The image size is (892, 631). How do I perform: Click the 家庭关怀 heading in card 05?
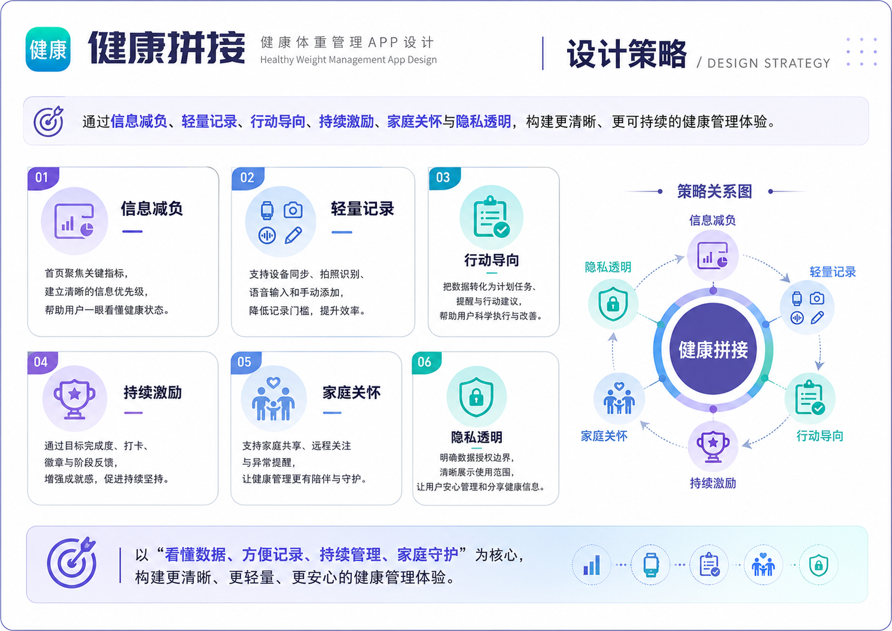[352, 392]
